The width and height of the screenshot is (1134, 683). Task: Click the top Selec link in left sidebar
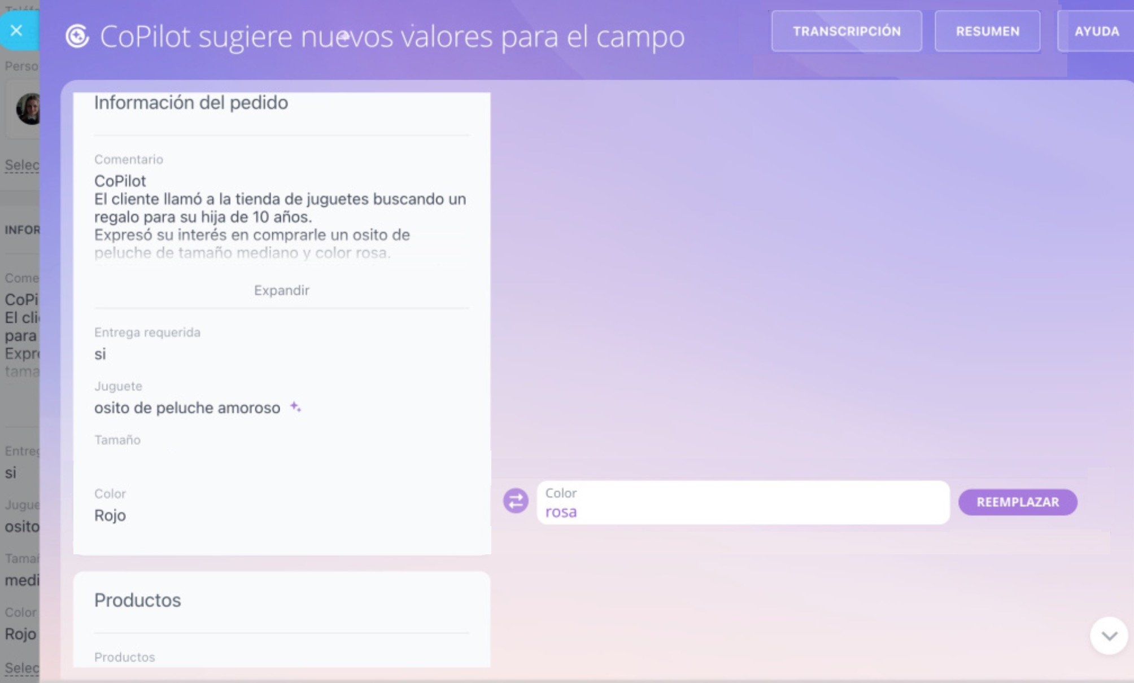[x=22, y=165]
